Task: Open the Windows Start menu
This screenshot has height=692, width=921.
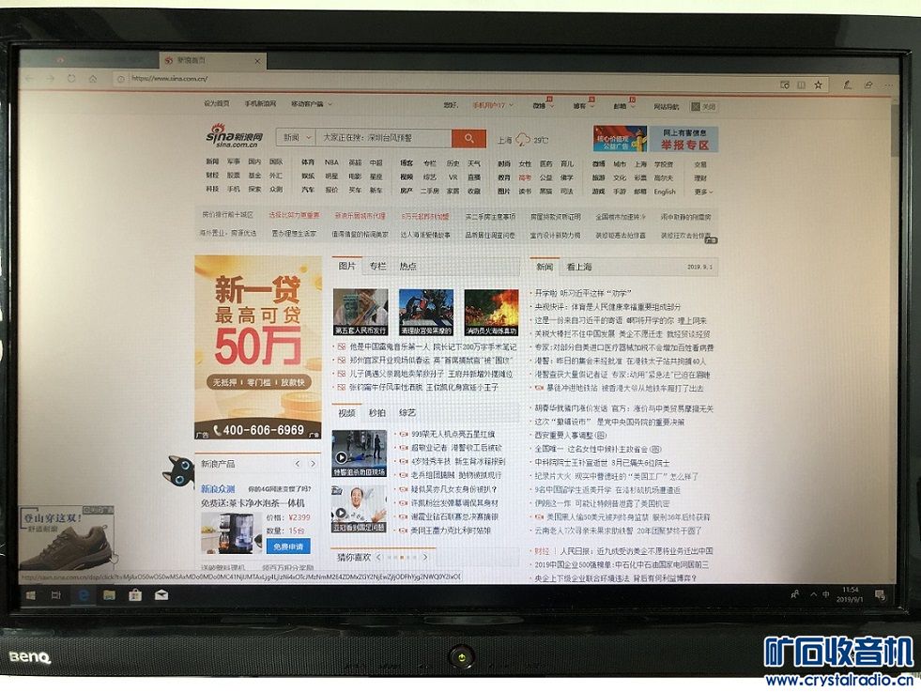Action: pyautogui.click(x=31, y=595)
